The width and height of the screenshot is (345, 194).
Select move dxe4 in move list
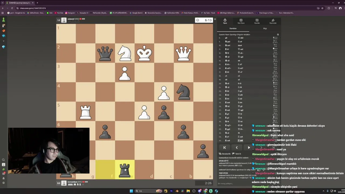[240, 46]
